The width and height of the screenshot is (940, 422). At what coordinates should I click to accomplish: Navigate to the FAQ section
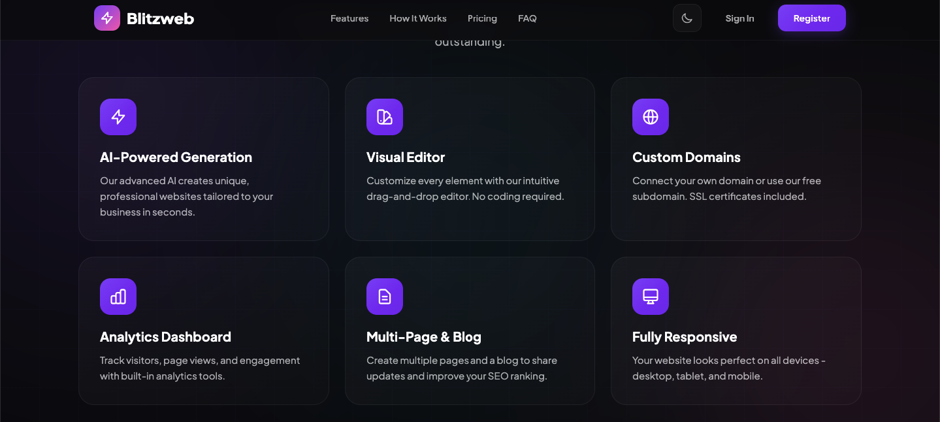(x=527, y=18)
